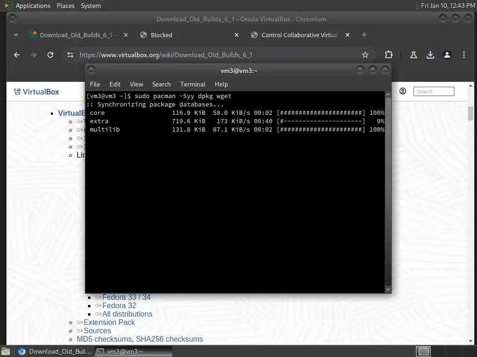The image size is (477, 357).
Task: Click terminal scrollbar down arrow
Action: pos(388,290)
